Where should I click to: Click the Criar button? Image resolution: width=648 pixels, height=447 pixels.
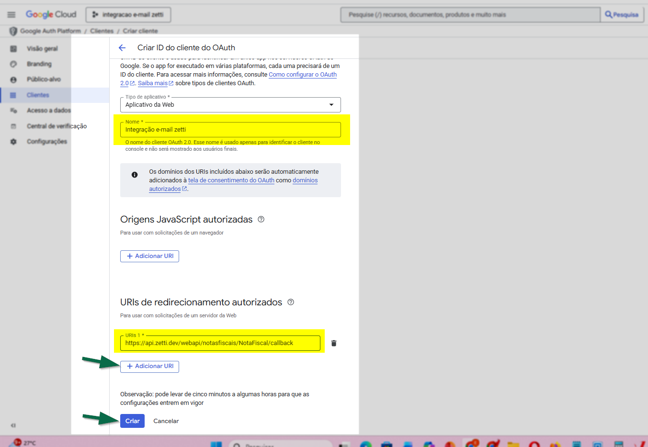point(132,421)
